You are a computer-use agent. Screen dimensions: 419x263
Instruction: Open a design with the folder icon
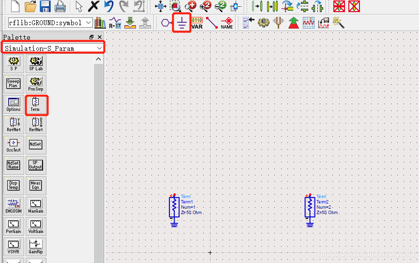click(x=30, y=6)
